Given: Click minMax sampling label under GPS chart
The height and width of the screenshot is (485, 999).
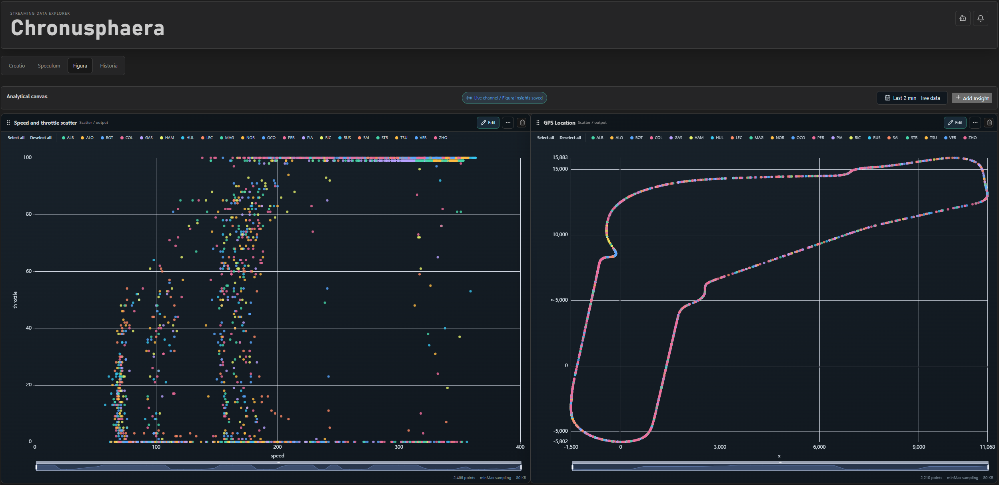Looking at the screenshot, I should pyautogui.click(x=962, y=478).
